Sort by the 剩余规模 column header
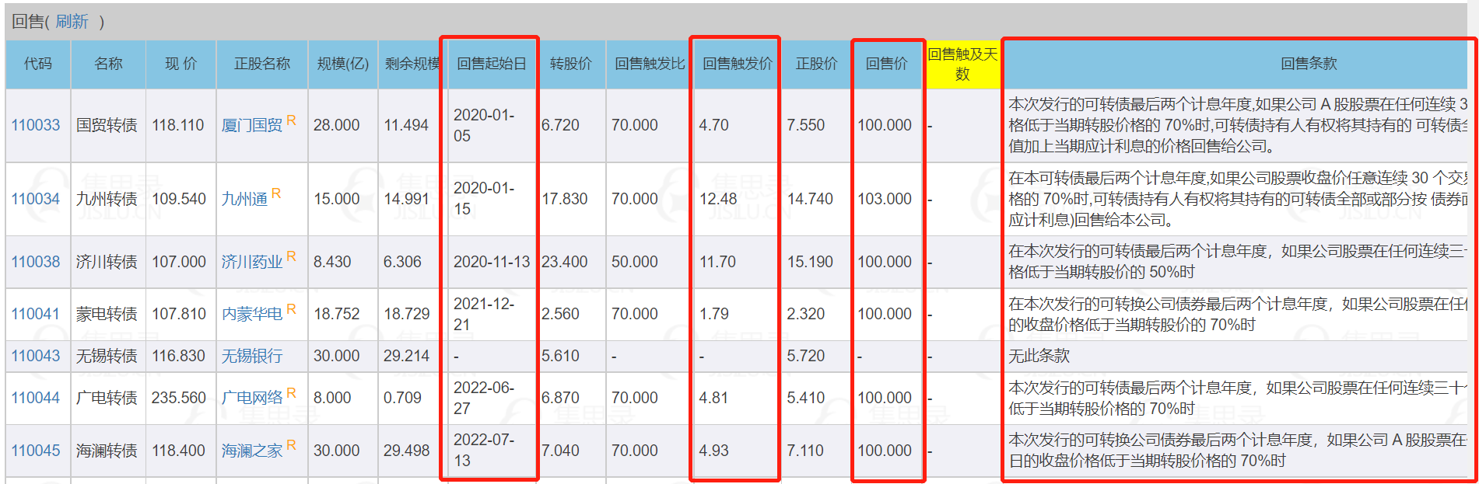 [412, 64]
